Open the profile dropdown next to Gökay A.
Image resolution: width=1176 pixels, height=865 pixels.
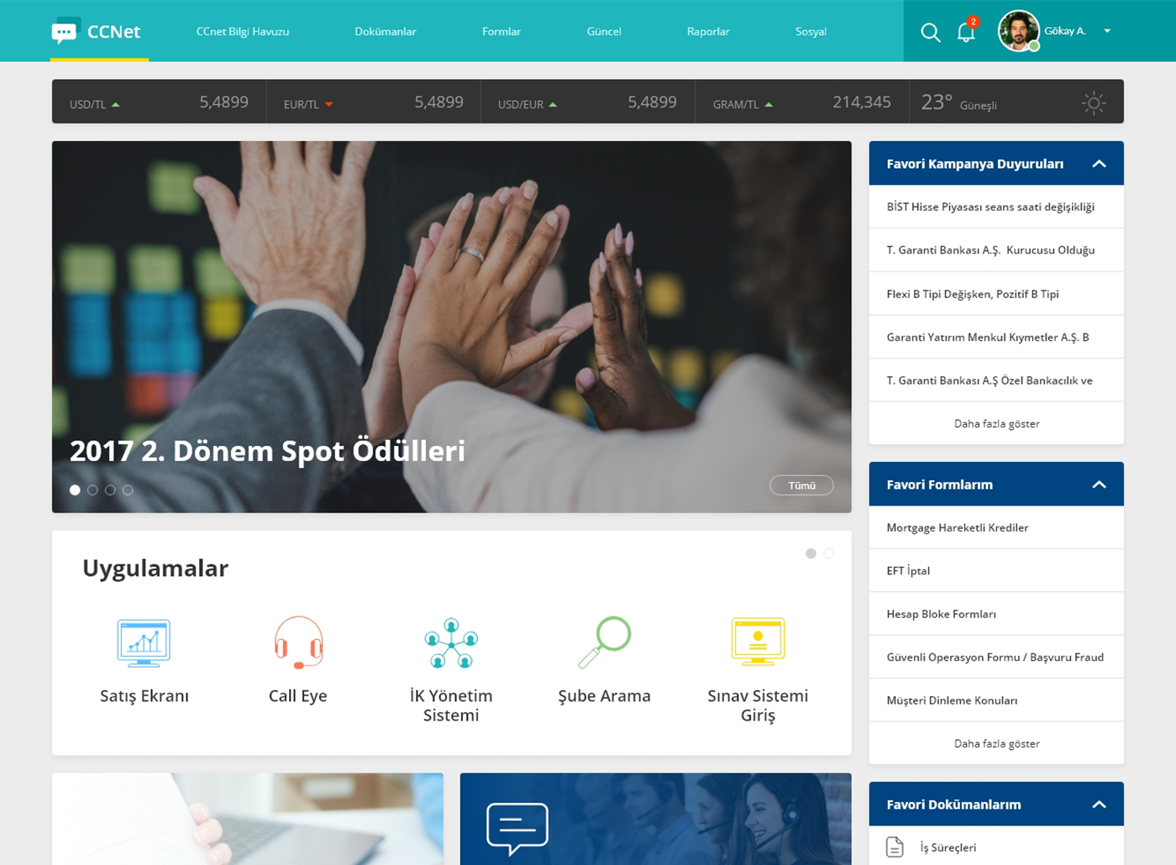(x=1109, y=30)
